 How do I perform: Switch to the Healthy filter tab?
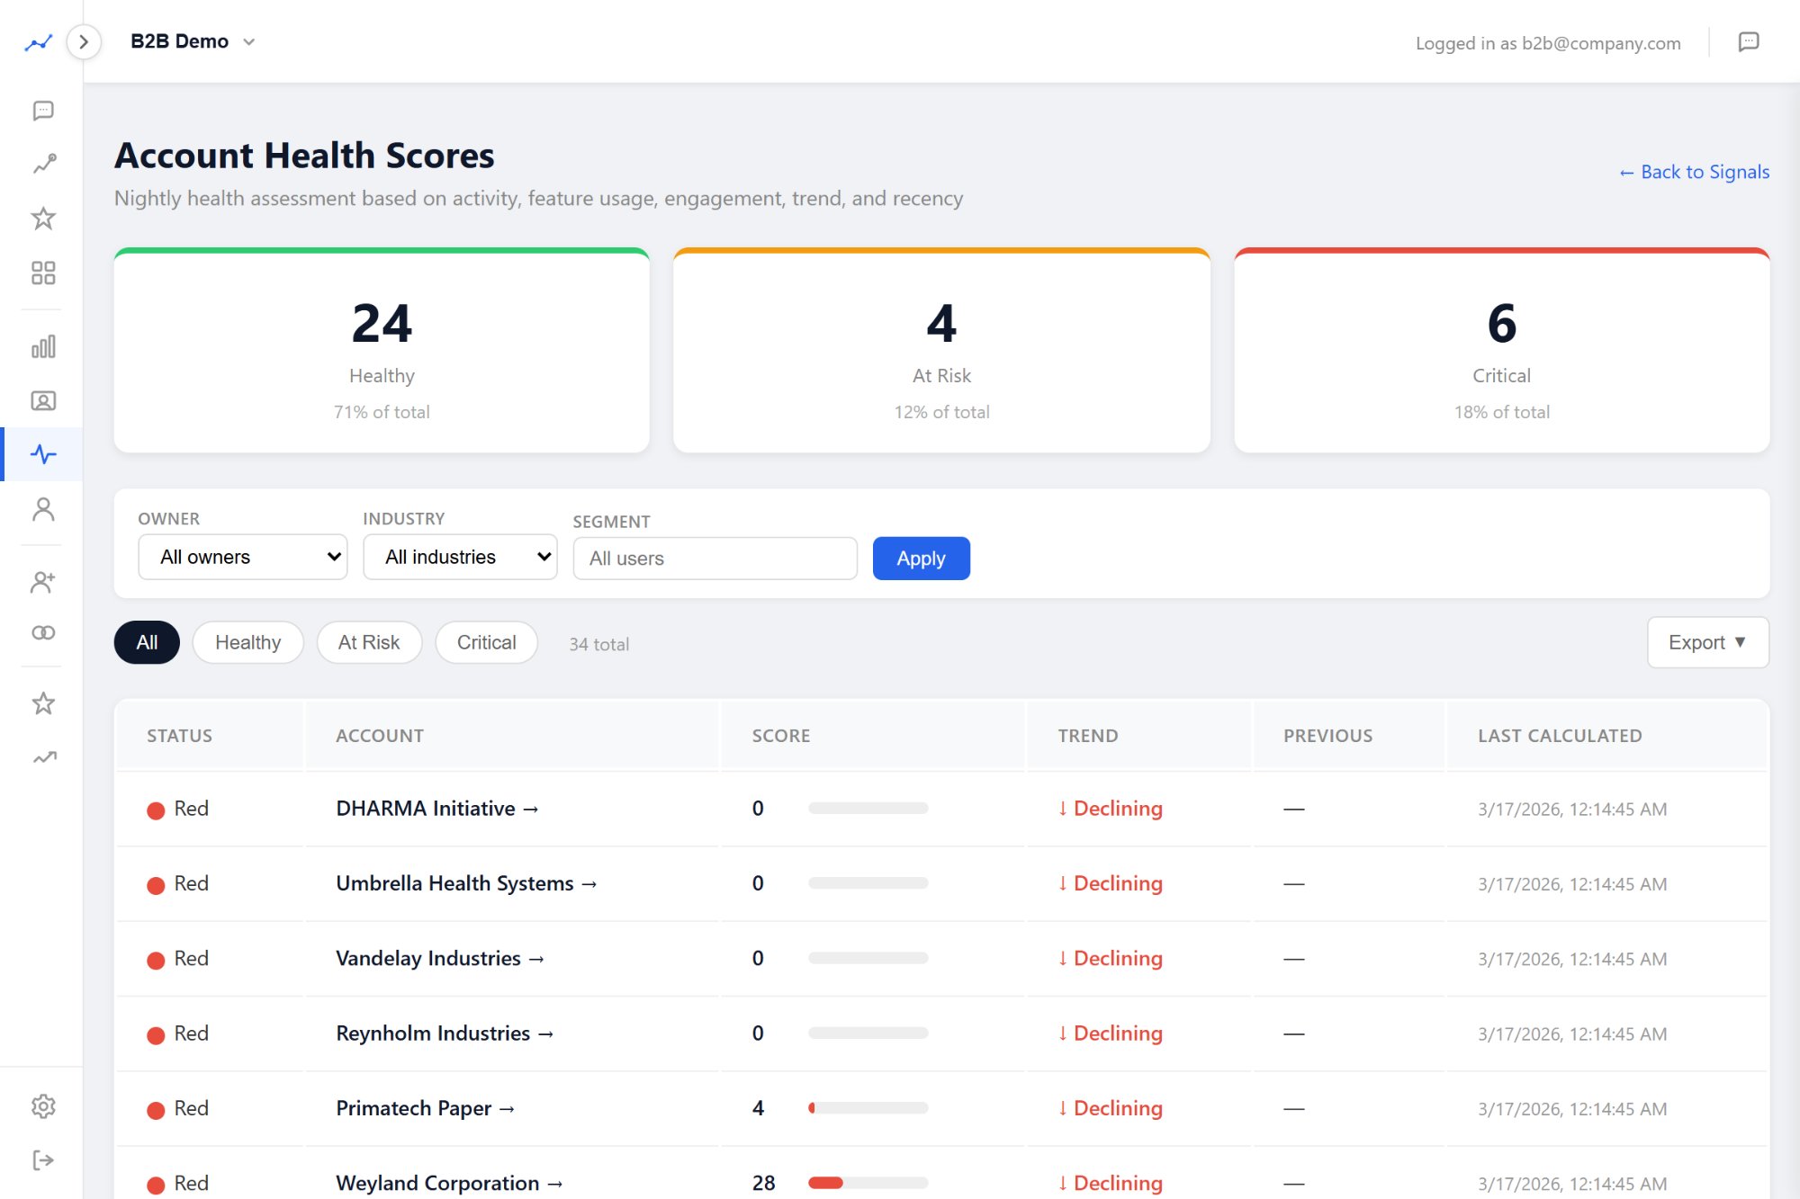tap(247, 642)
